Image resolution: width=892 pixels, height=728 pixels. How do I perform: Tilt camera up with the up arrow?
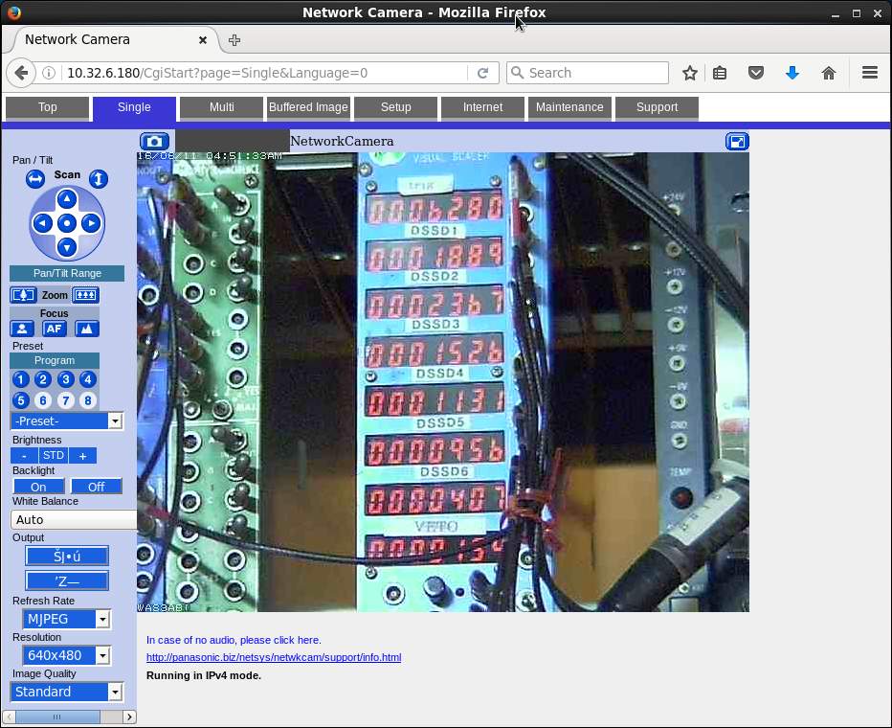67,199
